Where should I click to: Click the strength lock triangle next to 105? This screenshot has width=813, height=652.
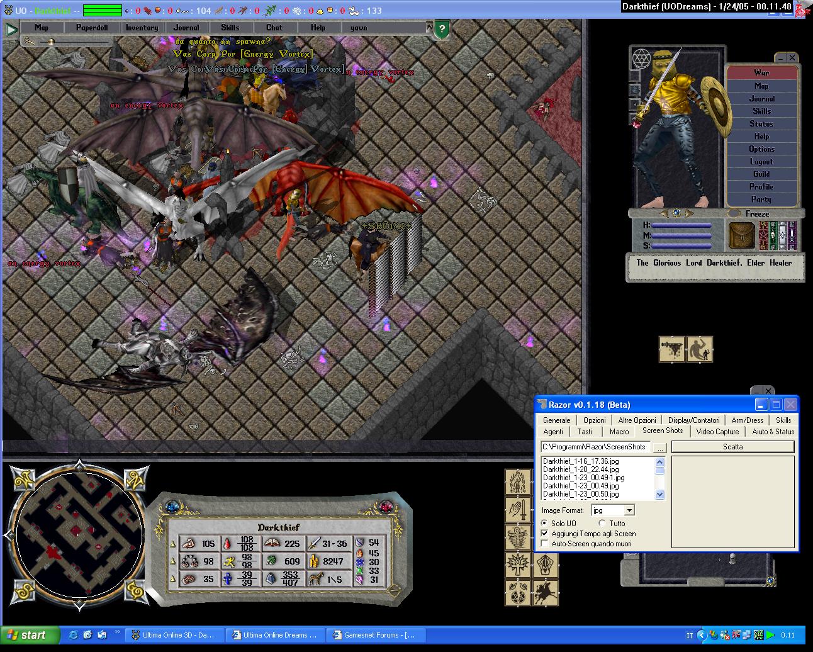click(x=174, y=544)
